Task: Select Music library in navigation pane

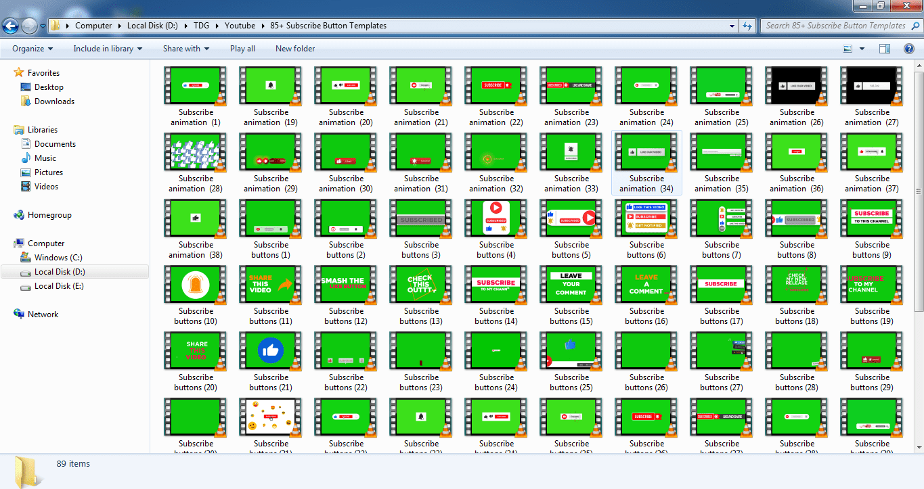Action: click(x=45, y=158)
